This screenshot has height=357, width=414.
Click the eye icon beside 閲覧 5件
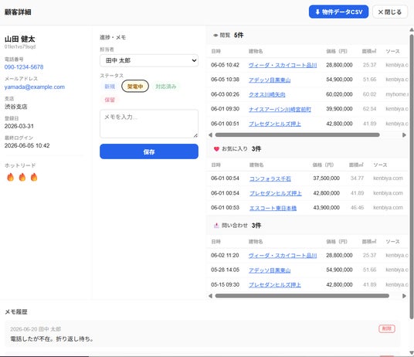coord(215,35)
